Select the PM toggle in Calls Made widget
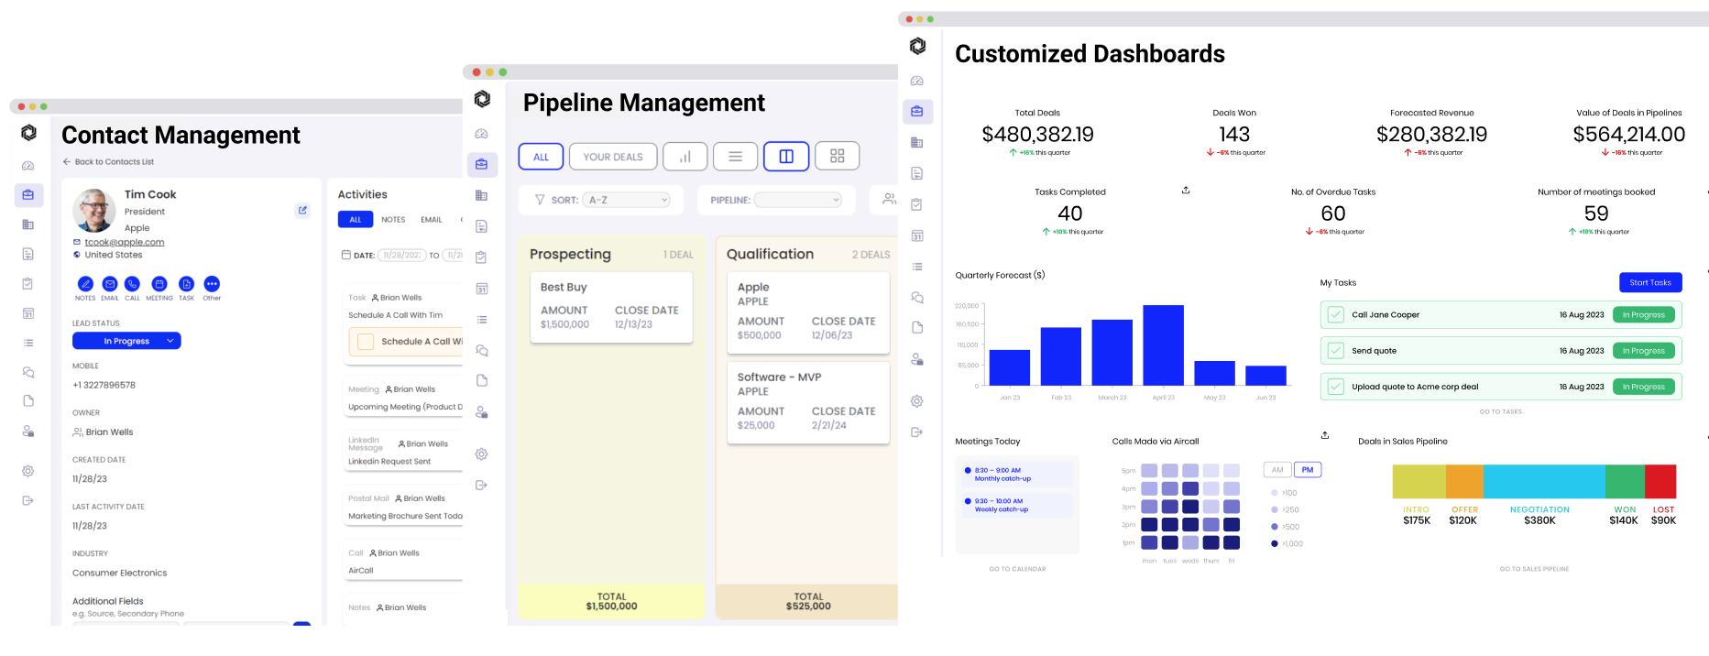The image size is (1709, 656). (1308, 470)
